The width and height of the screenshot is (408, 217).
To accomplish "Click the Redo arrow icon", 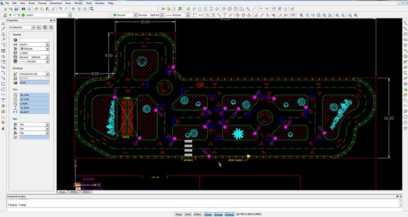I will 66,9.
